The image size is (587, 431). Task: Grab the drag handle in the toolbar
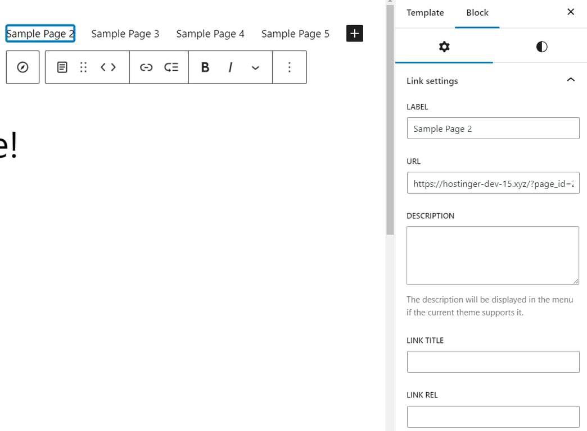pos(83,67)
